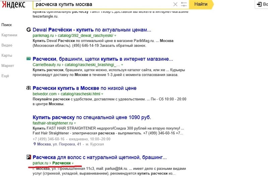Open advanced search settings icon

pyautogui.click(x=184, y=4)
